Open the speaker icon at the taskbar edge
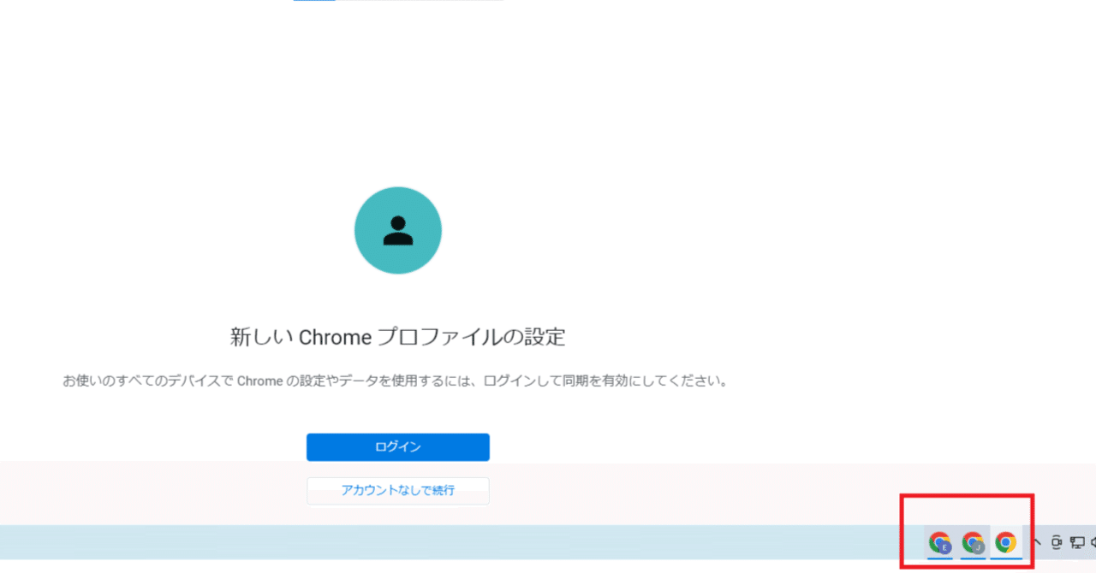The width and height of the screenshot is (1096, 573). pyautogui.click(x=1094, y=542)
